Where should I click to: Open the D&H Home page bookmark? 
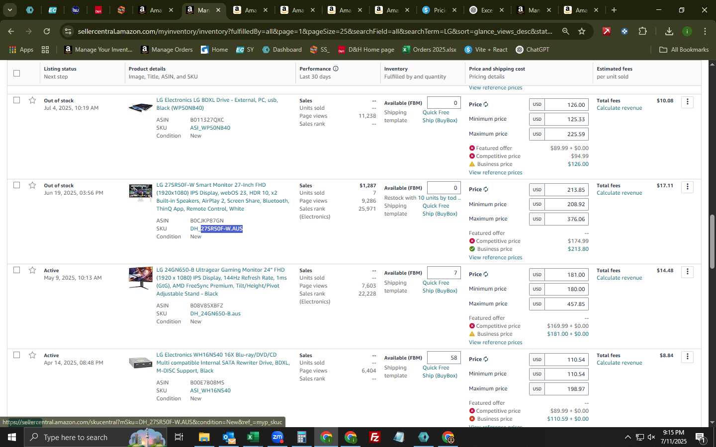point(366,50)
